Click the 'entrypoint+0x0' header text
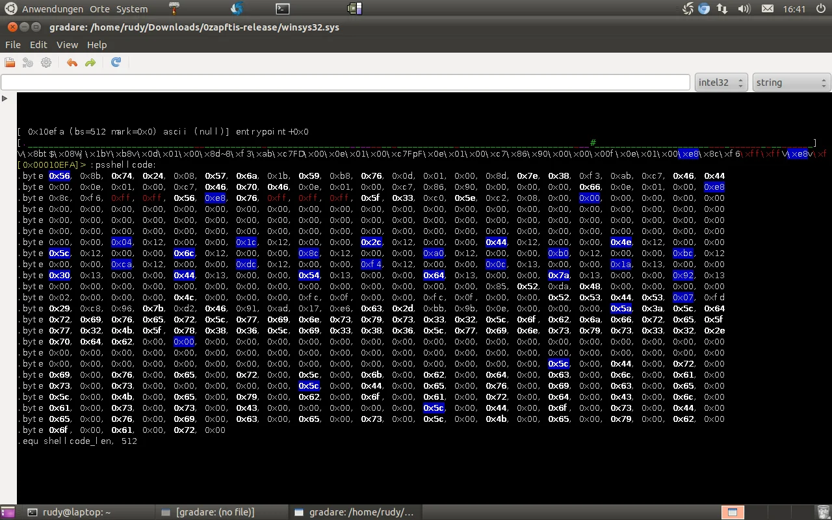 click(272, 131)
